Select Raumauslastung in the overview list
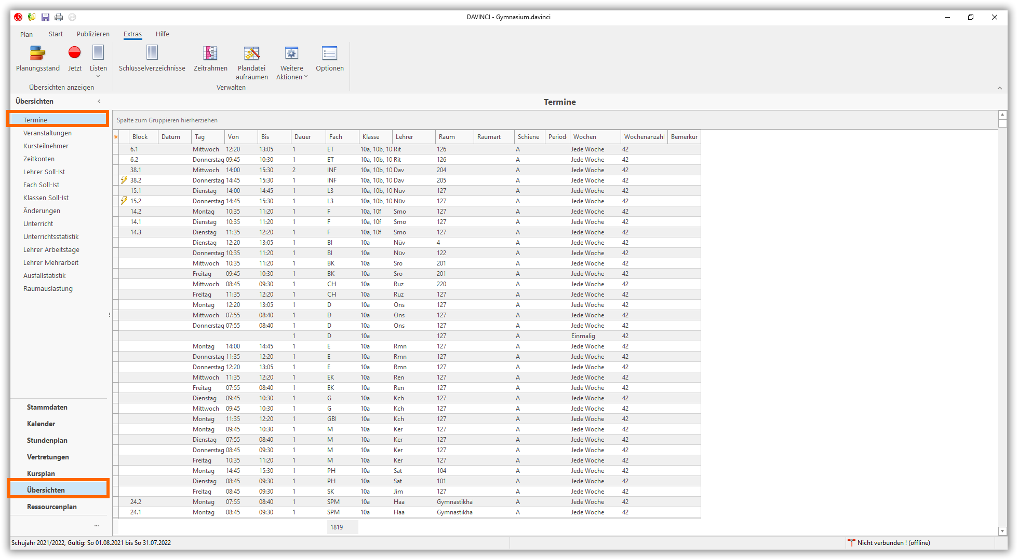 point(48,289)
